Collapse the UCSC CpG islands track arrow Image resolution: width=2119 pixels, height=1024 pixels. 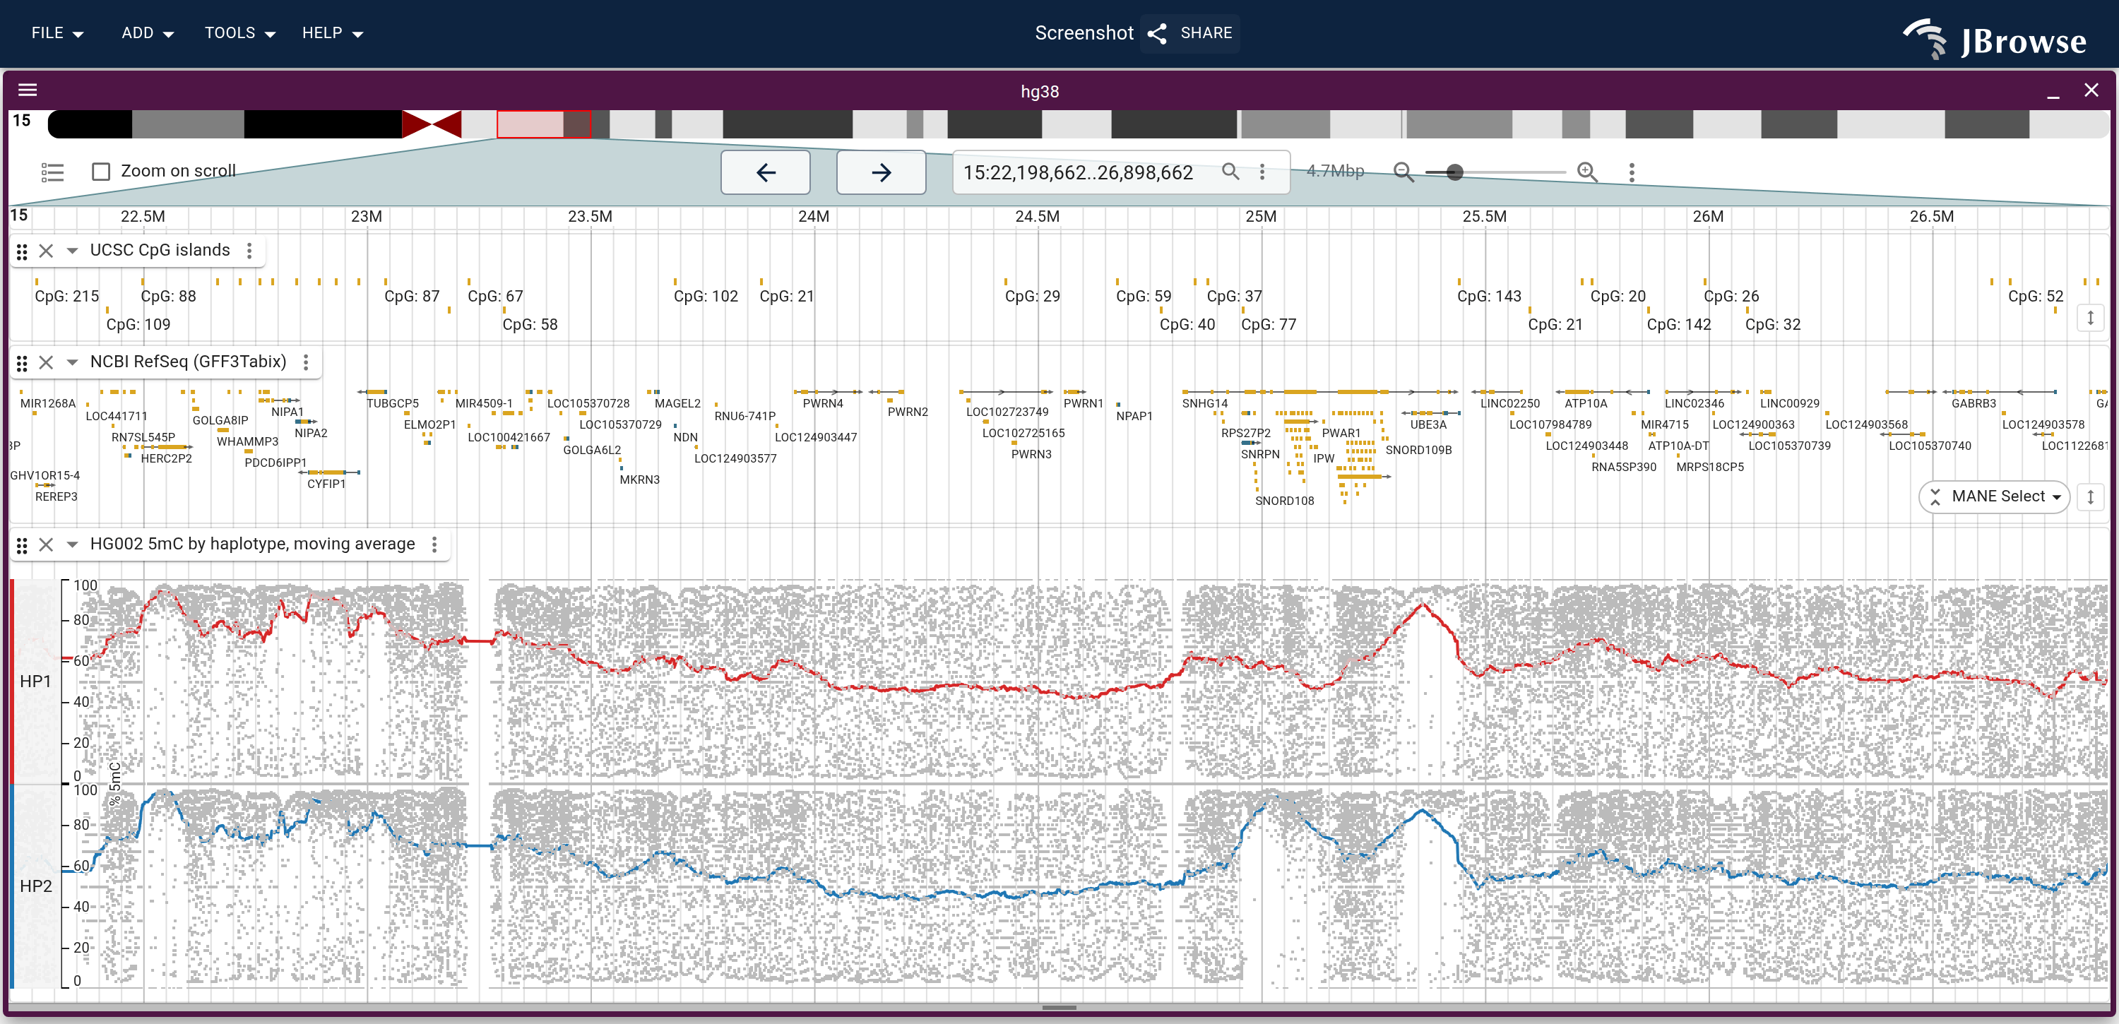[72, 251]
